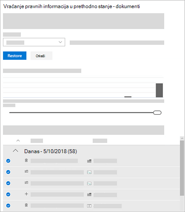Click the tall dark bar in activity chart
Image resolution: width=185 pixels, height=212 pixels.
coord(159,90)
